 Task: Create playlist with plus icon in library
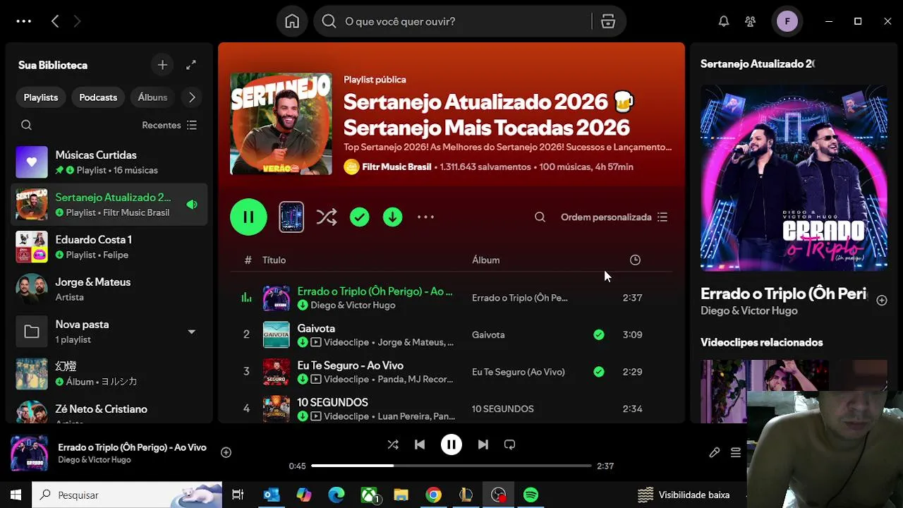click(x=162, y=65)
